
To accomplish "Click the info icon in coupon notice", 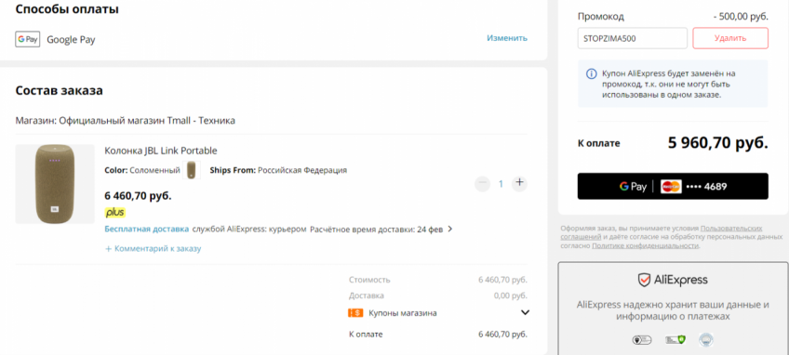I will 591,74.
